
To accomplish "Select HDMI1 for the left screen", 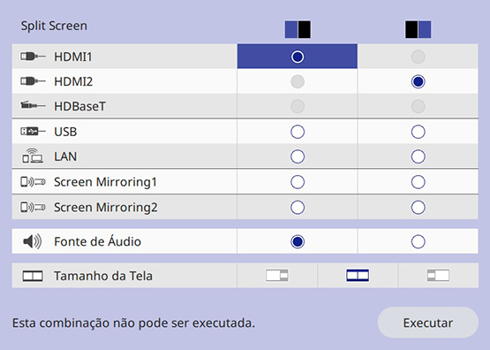I will pos(298,57).
